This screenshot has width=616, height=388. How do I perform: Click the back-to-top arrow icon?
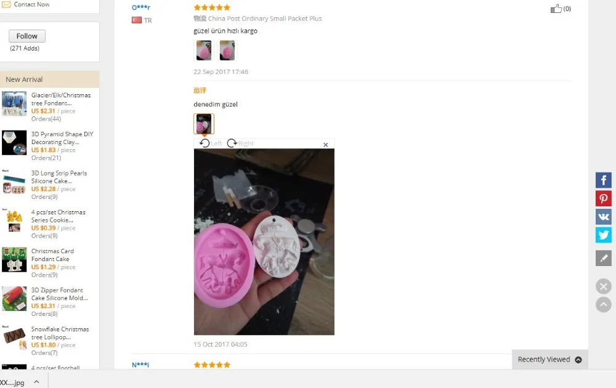(x=604, y=304)
